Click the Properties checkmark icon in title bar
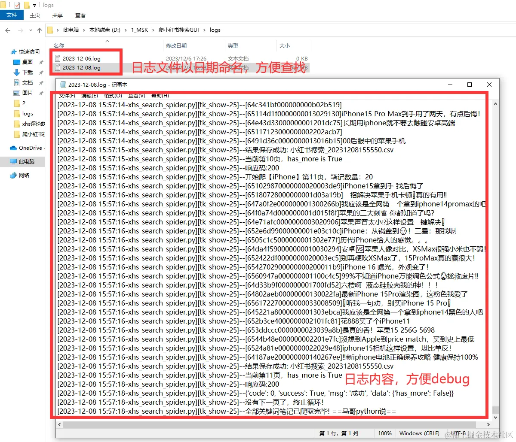The height and width of the screenshot is (442, 516). [17, 5]
